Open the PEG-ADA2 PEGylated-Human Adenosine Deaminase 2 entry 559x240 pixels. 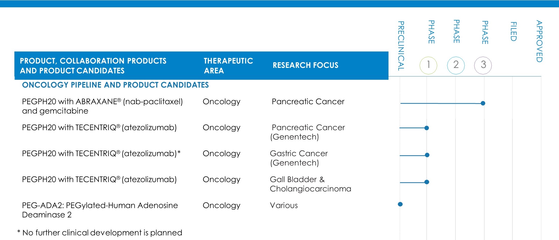pyautogui.click(x=100, y=210)
